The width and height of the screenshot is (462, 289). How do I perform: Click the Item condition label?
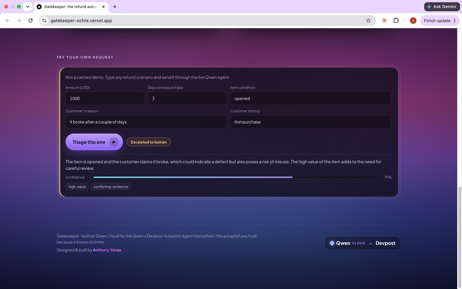click(x=243, y=88)
